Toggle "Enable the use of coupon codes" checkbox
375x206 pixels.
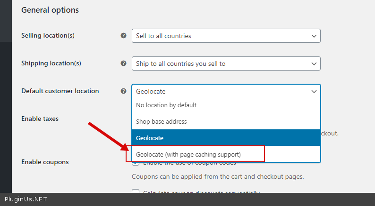click(x=136, y=163)
